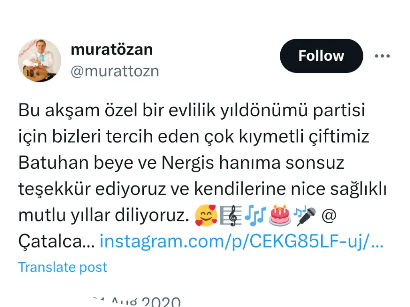
Task: Click the smiling face with hearts emoji
Action: pos(206,215)
